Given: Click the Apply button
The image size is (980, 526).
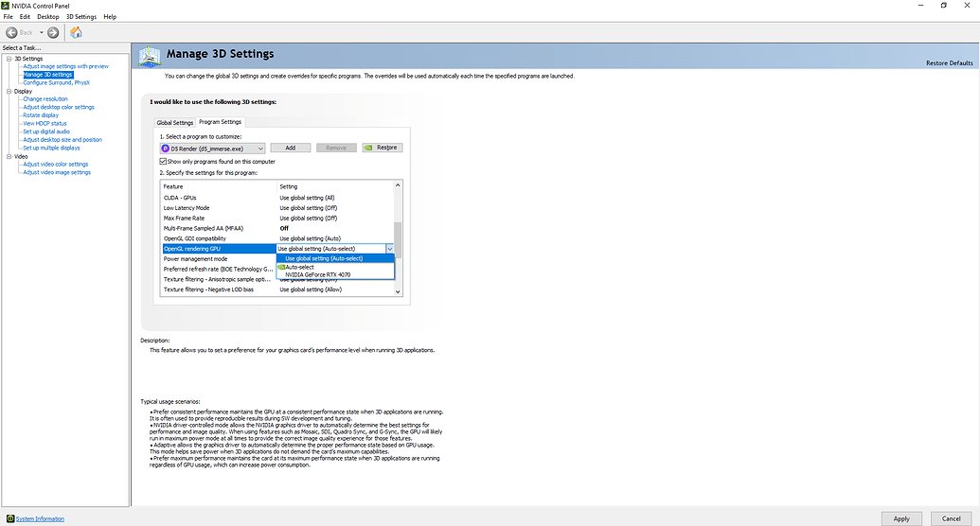Looking at the screenshot, I should 901,518.
